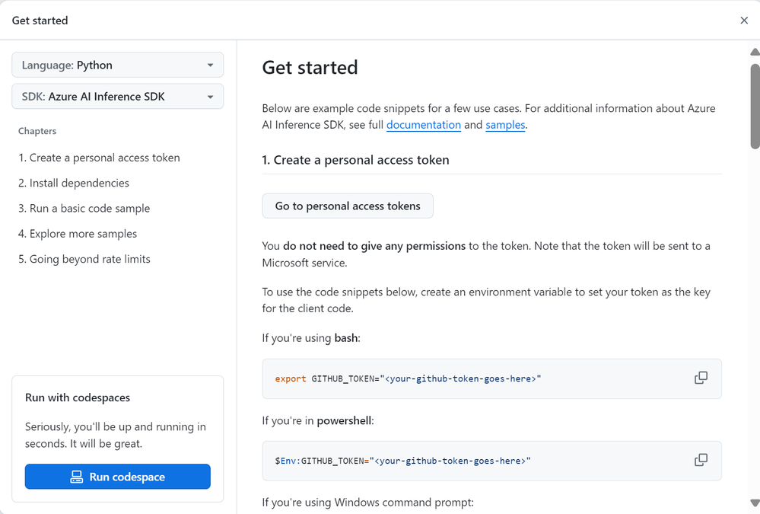
Task: Click Go to personal access tokens button
Action: coord(348,206)
